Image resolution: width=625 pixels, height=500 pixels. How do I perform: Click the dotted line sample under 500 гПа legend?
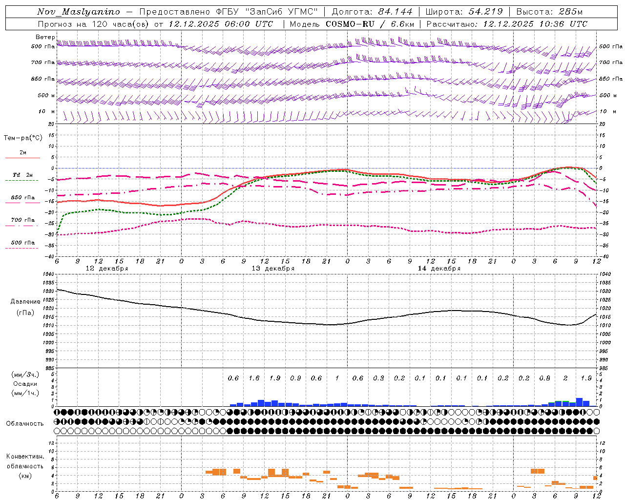pos(22,248)
